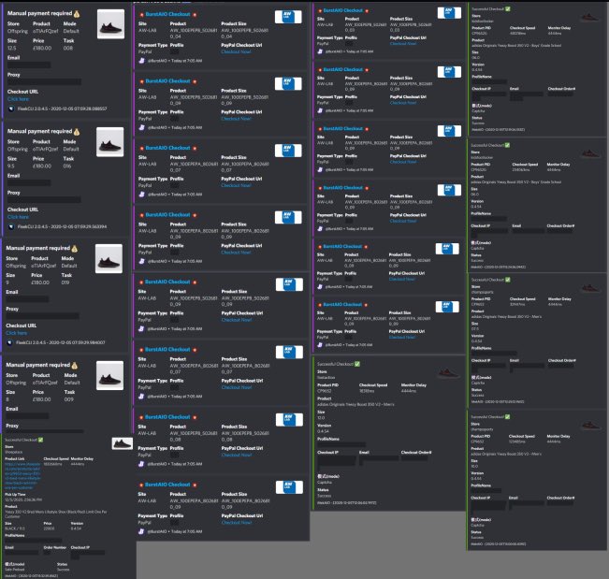Click BurstAIO footer avatar in size 0_08 card
The width and height of the screenshot is (609, 579).
pyautogui.click(x=141, y=464)
